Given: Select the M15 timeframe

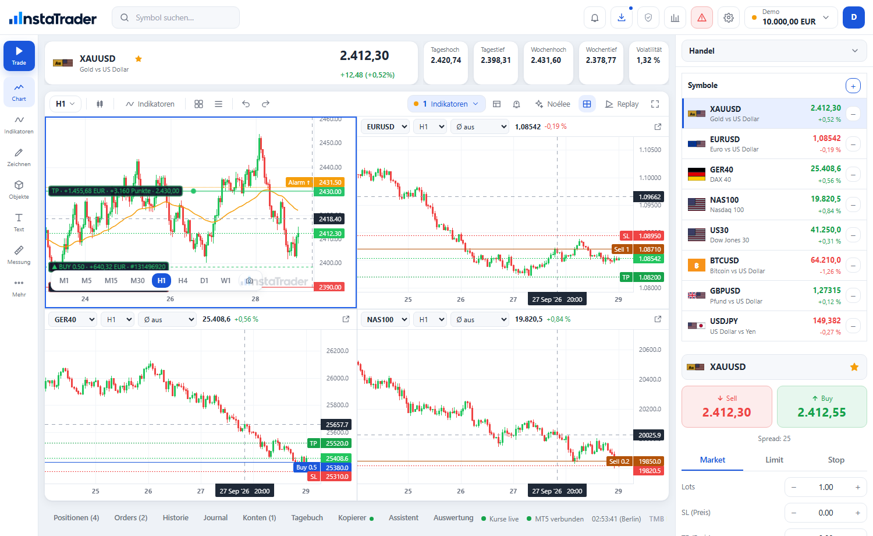Looking at the screenshot, I should point(111,280).
